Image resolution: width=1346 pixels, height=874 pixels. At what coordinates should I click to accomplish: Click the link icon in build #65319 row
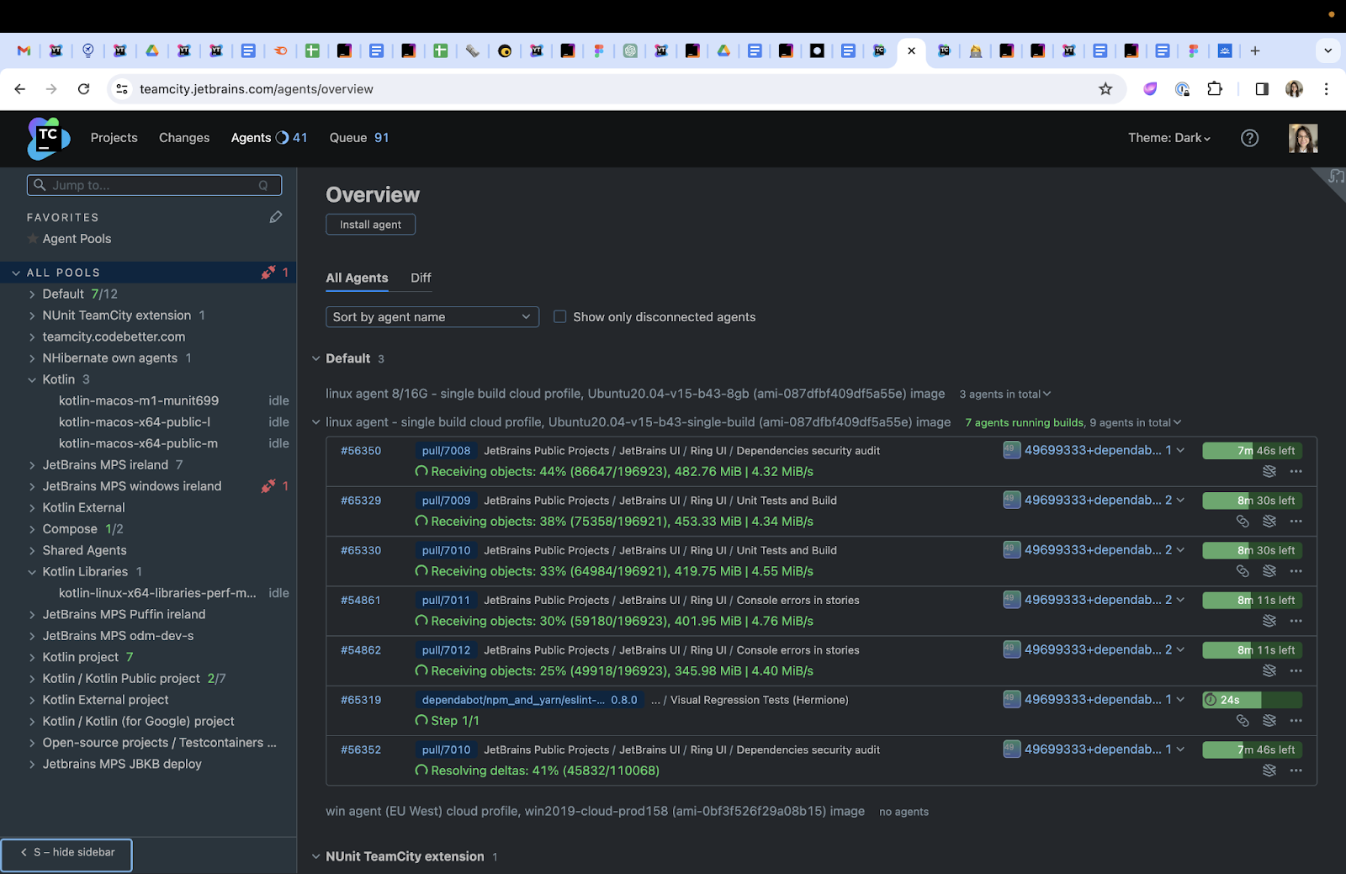coord(1243,721)
